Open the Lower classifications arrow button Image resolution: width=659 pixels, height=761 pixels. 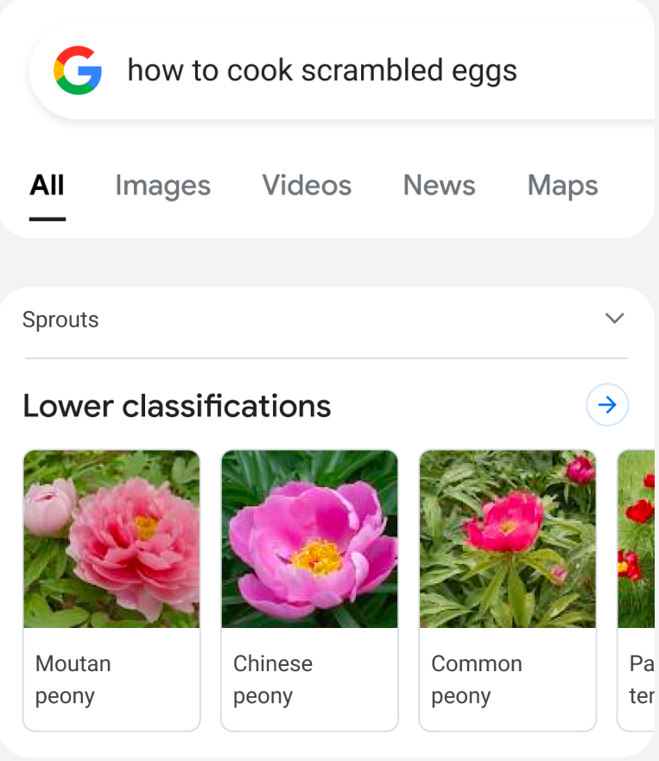pos(607,404)
